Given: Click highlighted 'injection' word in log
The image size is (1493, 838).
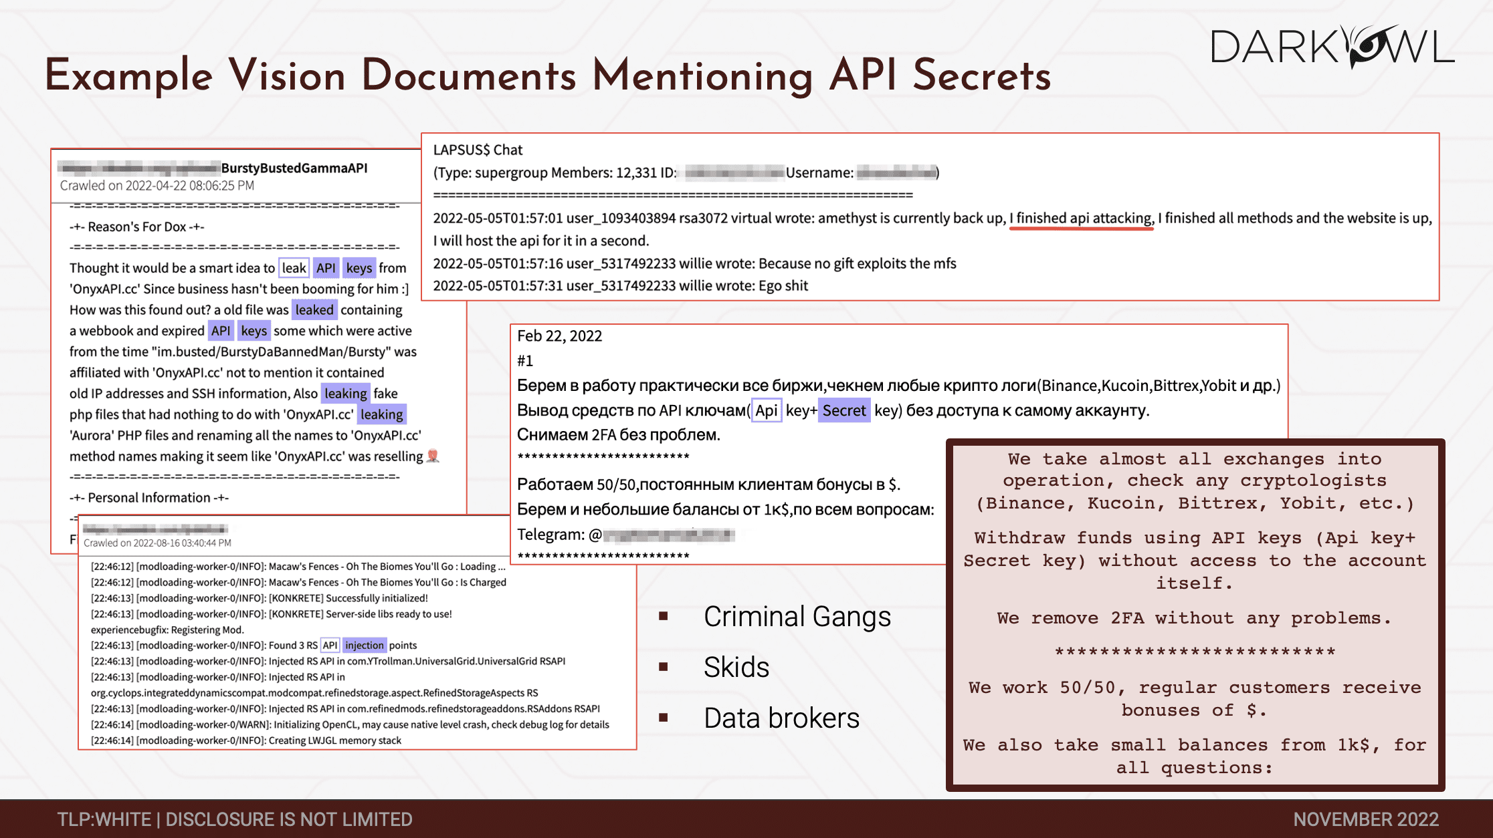Looking at the screenshot, I should (x=365, y=646).
